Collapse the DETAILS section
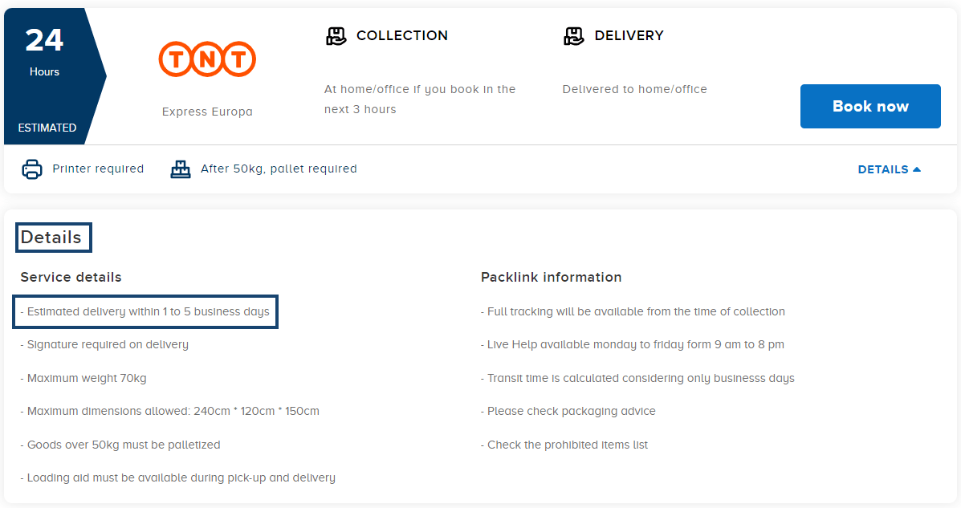The height and width of the screenshot is (508, 961). tap(889, 169)
